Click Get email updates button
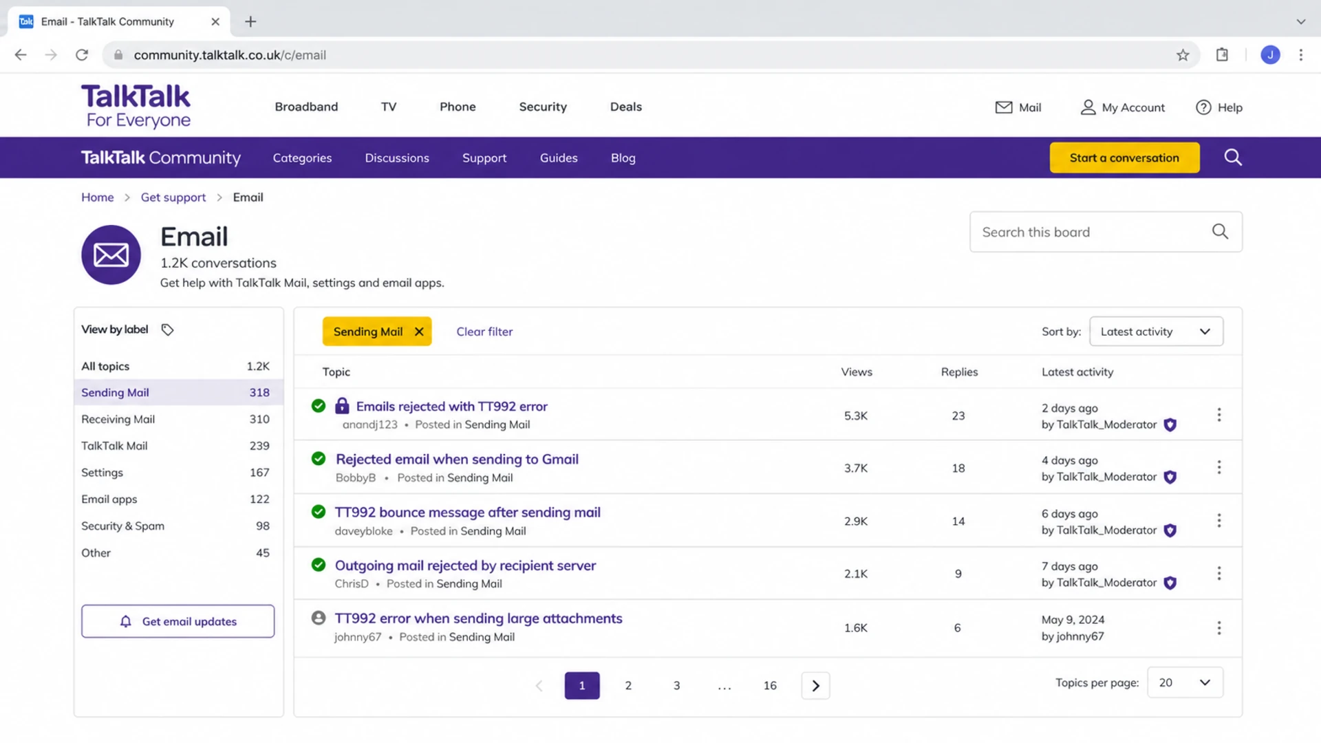The image size is (1321, 743). pyautogui.click(x=178, y=621)
